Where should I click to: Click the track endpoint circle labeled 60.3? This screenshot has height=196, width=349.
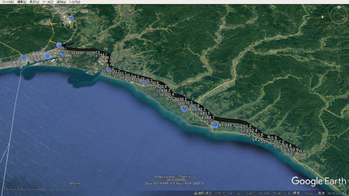[x=300, y=151]
